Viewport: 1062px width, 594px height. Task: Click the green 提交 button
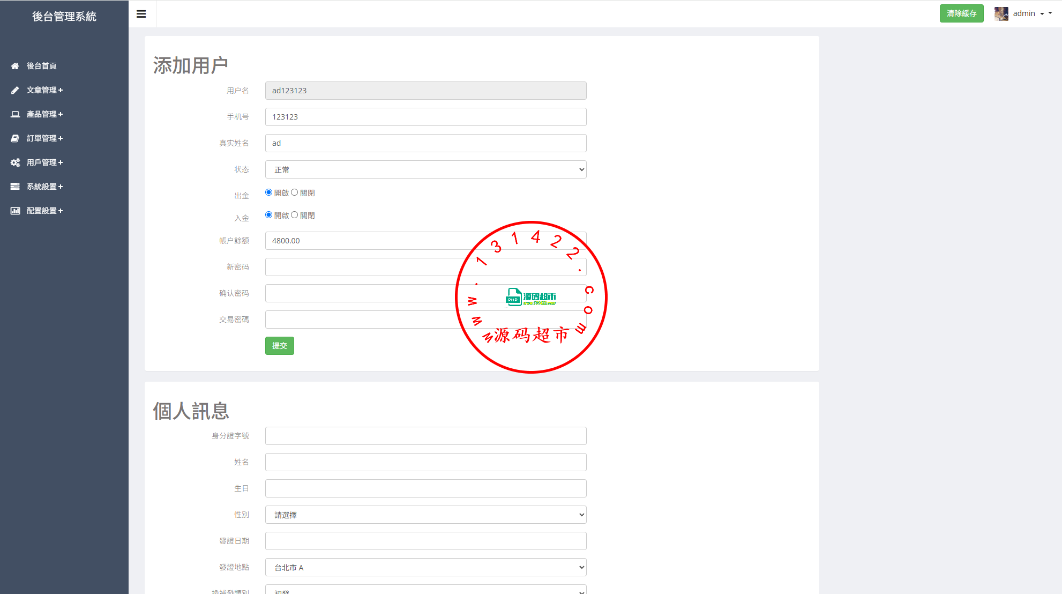click(279, 346)
